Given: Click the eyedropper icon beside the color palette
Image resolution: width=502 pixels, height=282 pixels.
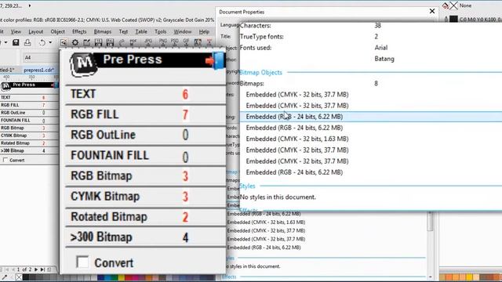Looking at the screenshot, I should click(x=5, y=277).
